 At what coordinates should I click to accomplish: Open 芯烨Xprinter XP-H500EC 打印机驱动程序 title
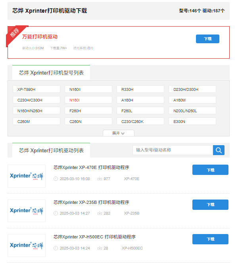(94, 237)
